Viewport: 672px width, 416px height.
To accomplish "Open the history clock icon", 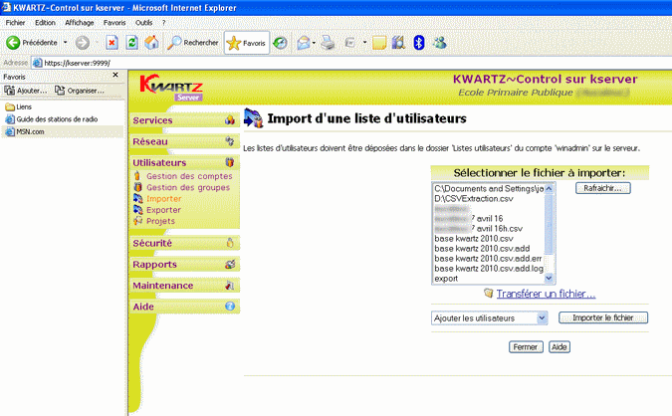I will [281, 43].
